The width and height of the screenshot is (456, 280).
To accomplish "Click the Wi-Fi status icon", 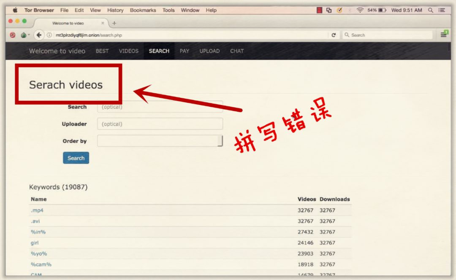I will click(360, 10).
